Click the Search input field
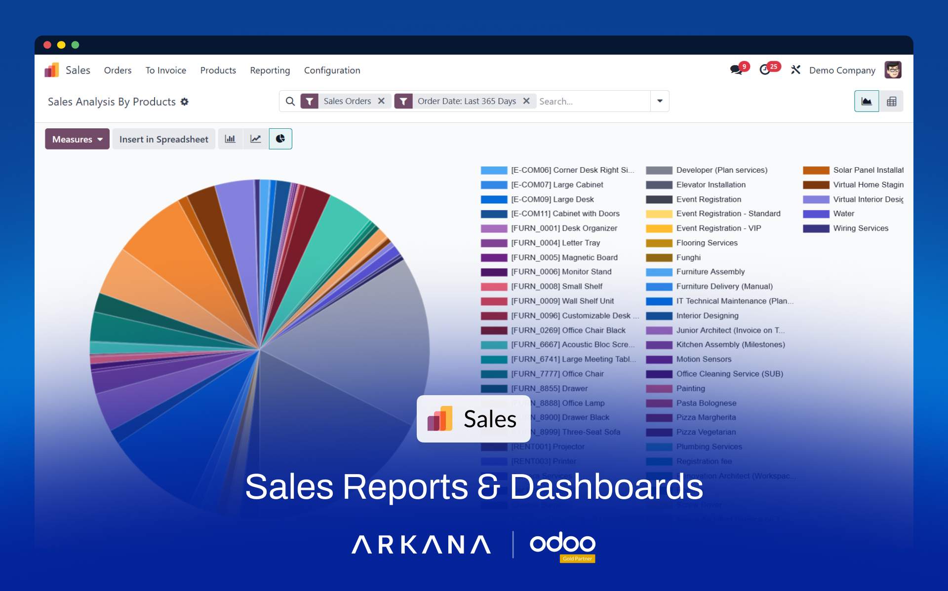 592,101
